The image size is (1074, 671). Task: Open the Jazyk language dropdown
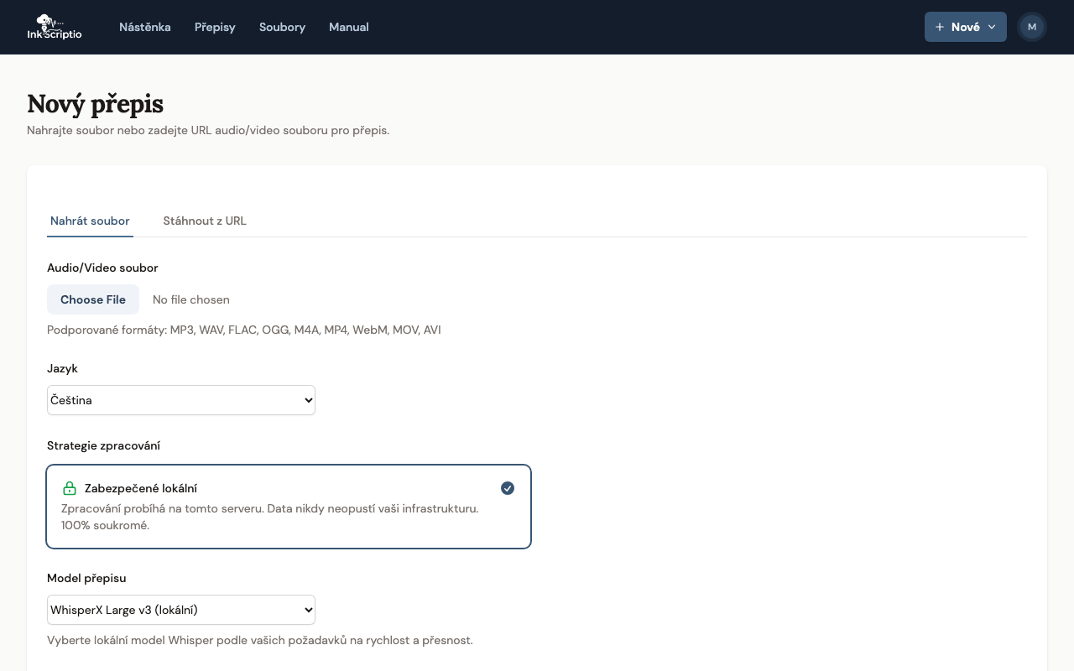point(181,400)
